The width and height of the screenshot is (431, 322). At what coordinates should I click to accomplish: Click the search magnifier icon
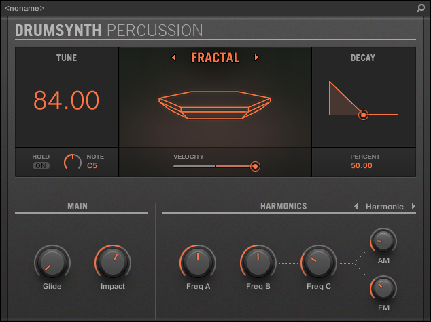(421, 8)
